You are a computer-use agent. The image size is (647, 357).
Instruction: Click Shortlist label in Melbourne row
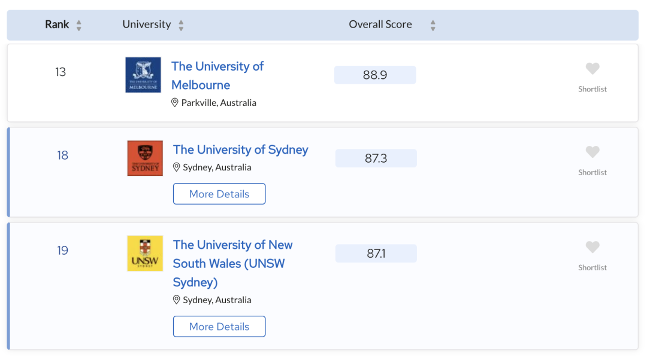(x=592, y=89)
